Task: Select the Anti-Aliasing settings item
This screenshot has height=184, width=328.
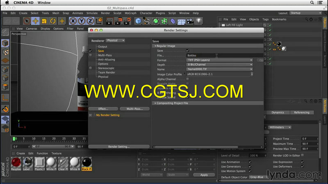Action: pos(107,59)
